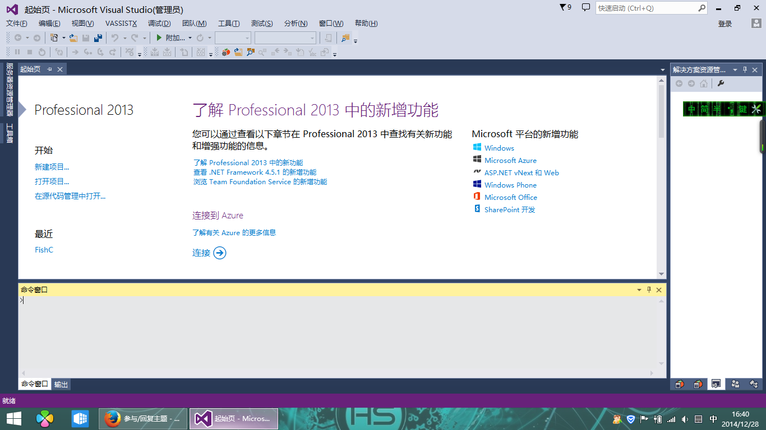766x430 pixels.
Task: Open the solution configurations combo box
Action: click(x=233, y=38)
